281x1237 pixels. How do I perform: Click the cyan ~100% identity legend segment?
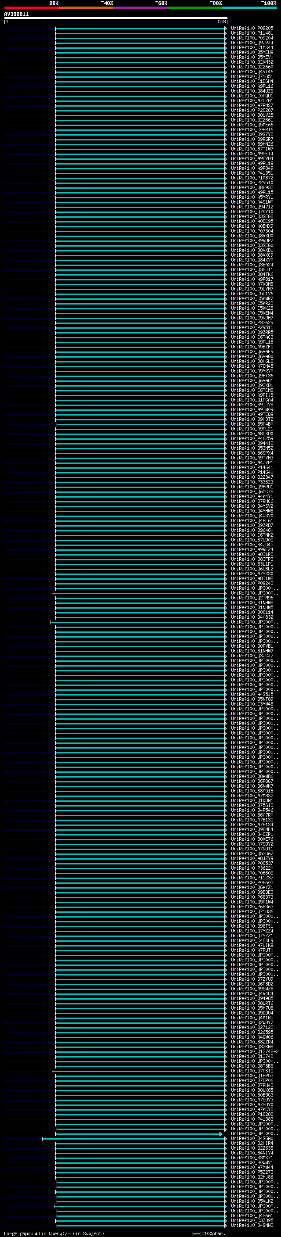pos(250,8)
